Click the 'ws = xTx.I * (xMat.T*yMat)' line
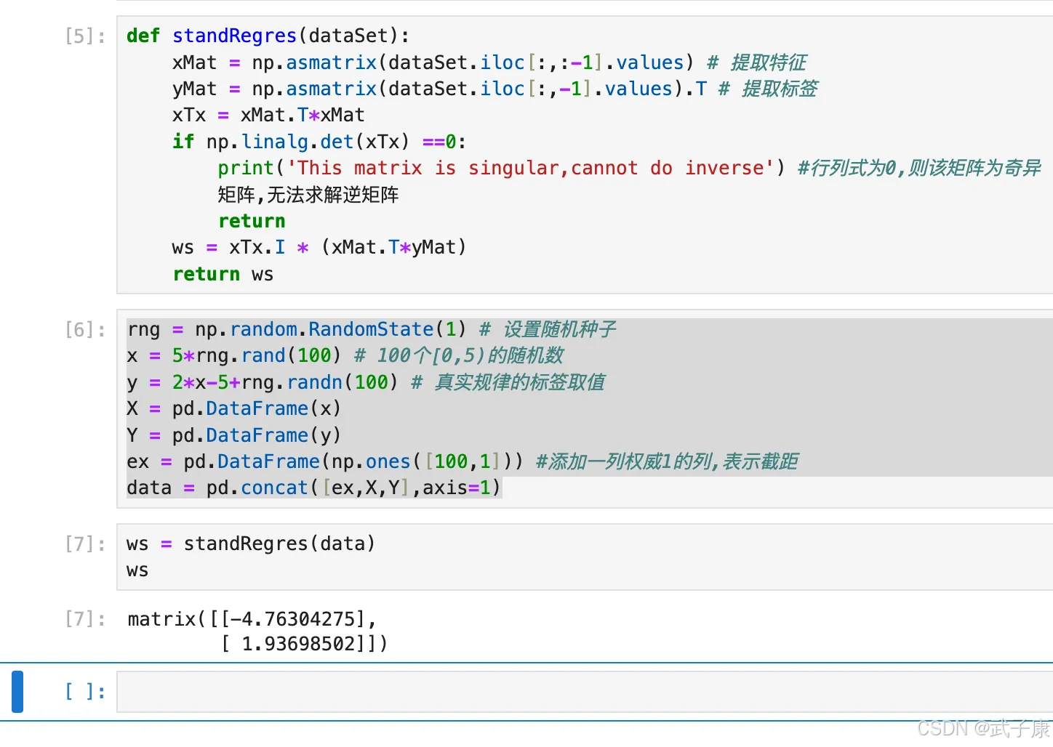 [319, 247]
